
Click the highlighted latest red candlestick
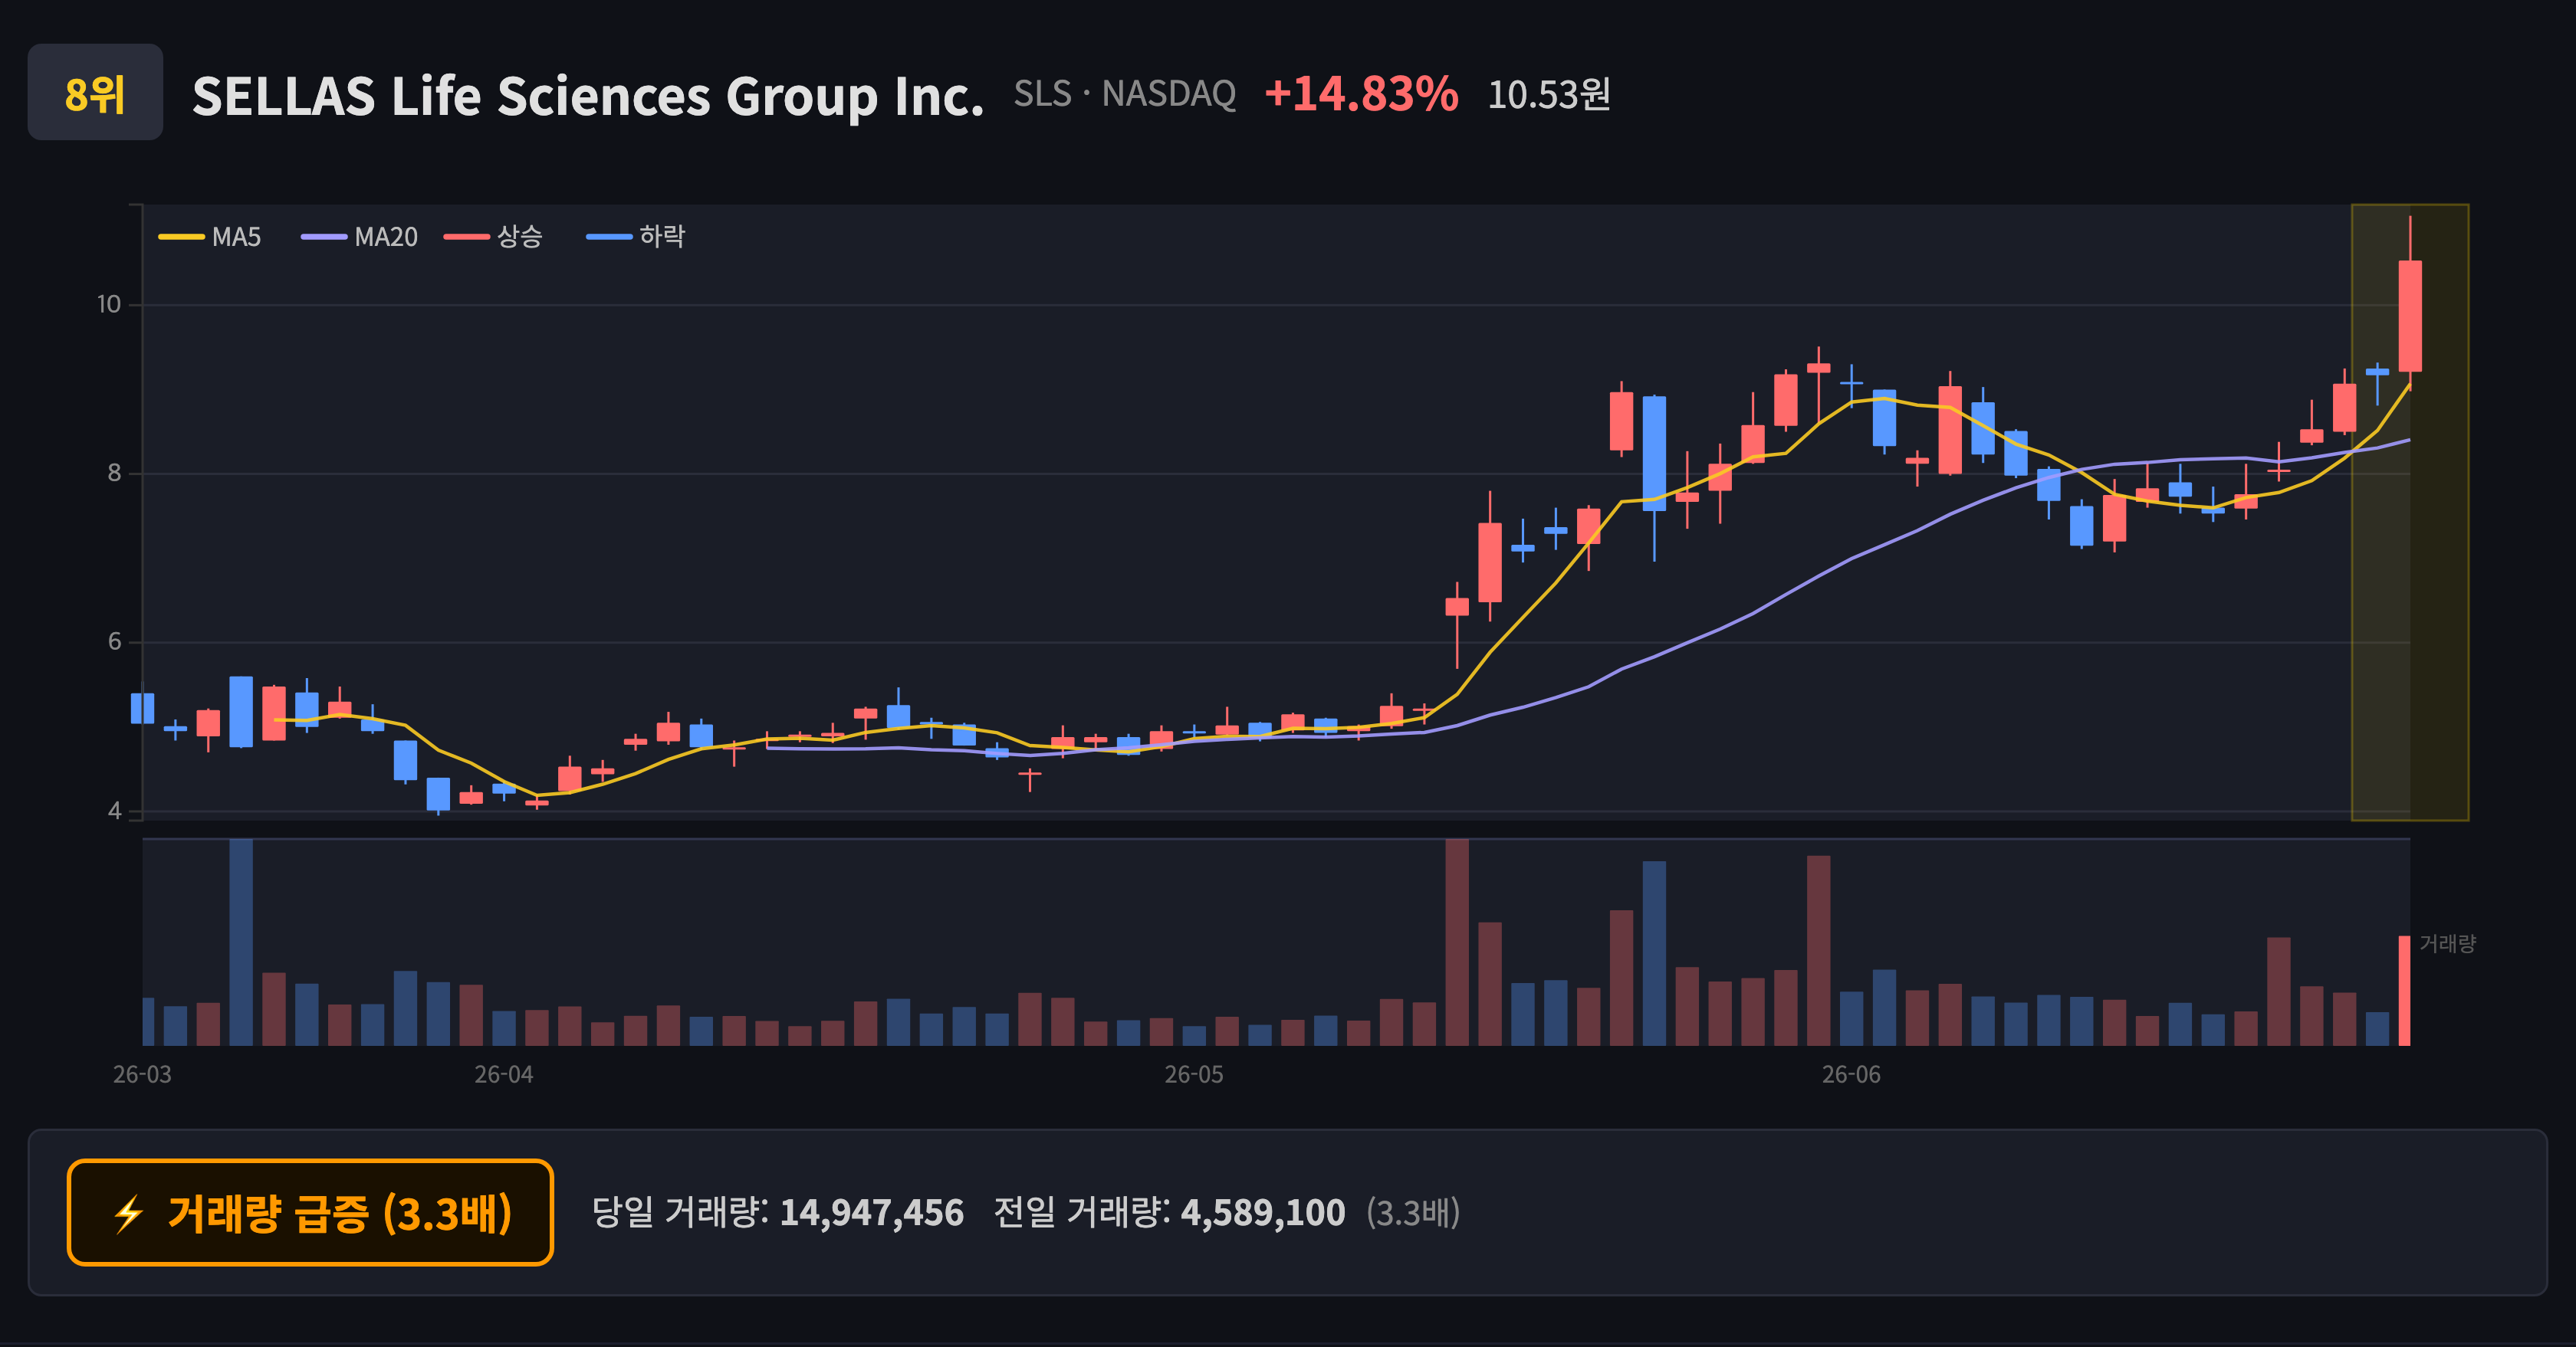coord(2410,316)
